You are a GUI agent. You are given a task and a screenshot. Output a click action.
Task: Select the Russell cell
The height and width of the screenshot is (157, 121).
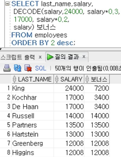33,116
